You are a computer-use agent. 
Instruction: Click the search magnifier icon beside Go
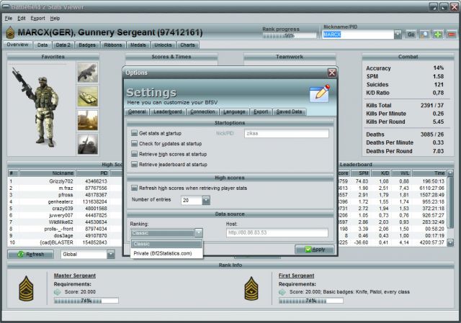coord(425,34)
